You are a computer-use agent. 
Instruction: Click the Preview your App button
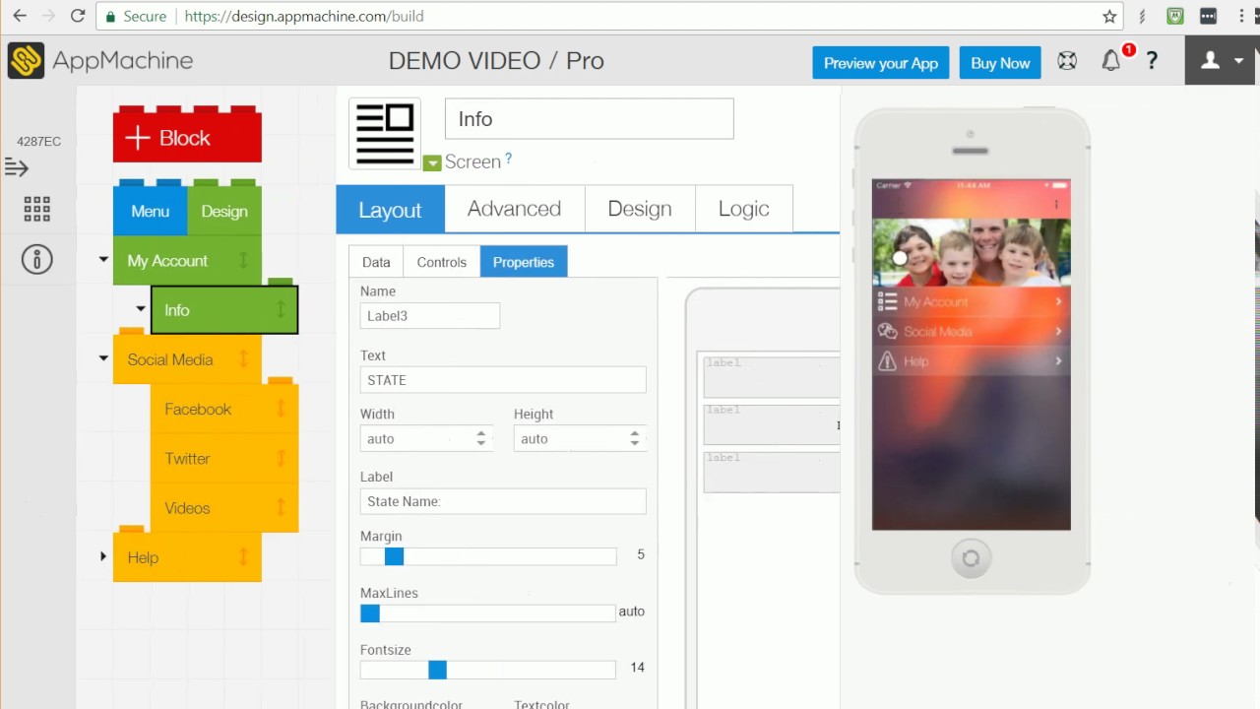(880, 62)
